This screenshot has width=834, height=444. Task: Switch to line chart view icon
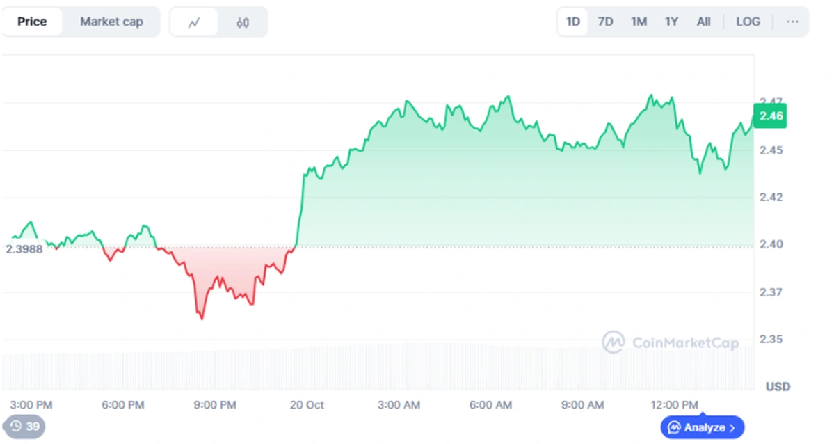tap(194, 22)
